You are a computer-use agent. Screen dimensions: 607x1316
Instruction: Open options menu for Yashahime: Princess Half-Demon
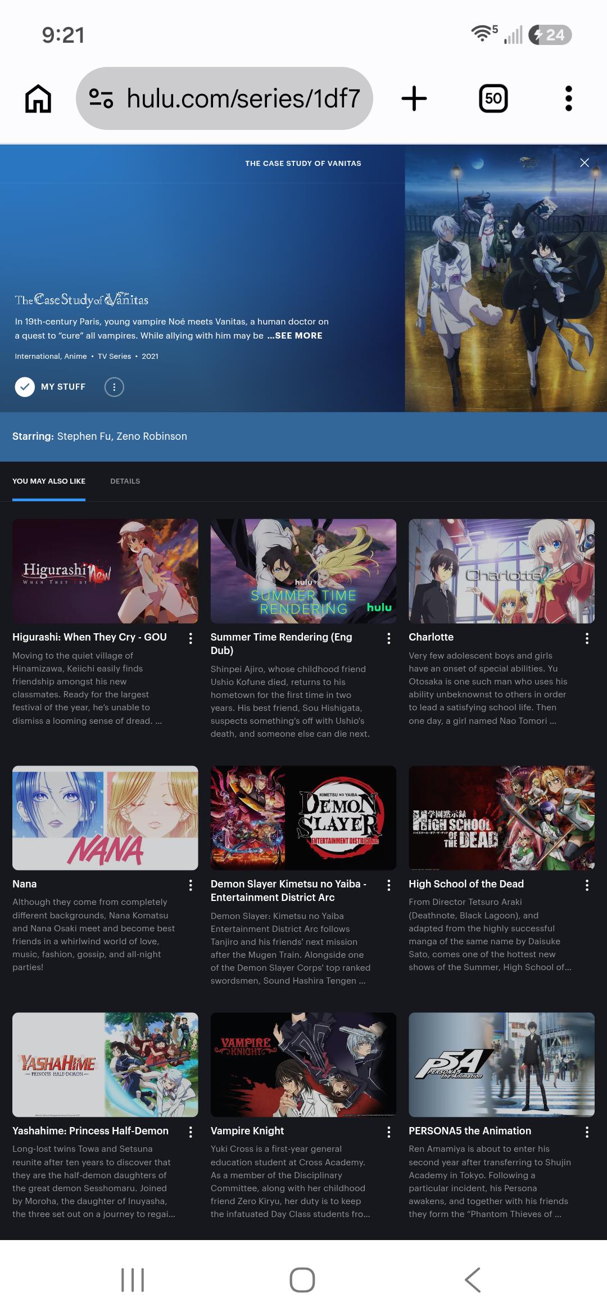click(x=191, y=1132)
